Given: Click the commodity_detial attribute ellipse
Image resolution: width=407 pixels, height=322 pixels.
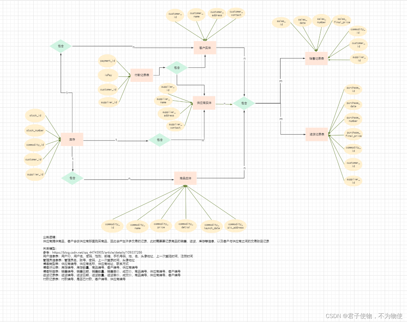Looking at the screenshot, I should pos(186,226).
